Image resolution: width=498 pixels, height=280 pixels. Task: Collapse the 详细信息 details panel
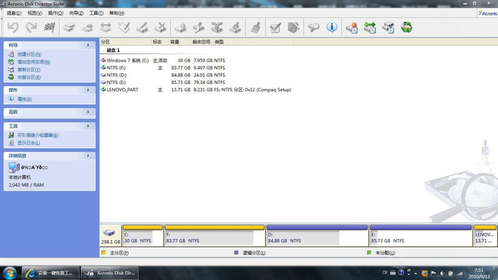88,156
